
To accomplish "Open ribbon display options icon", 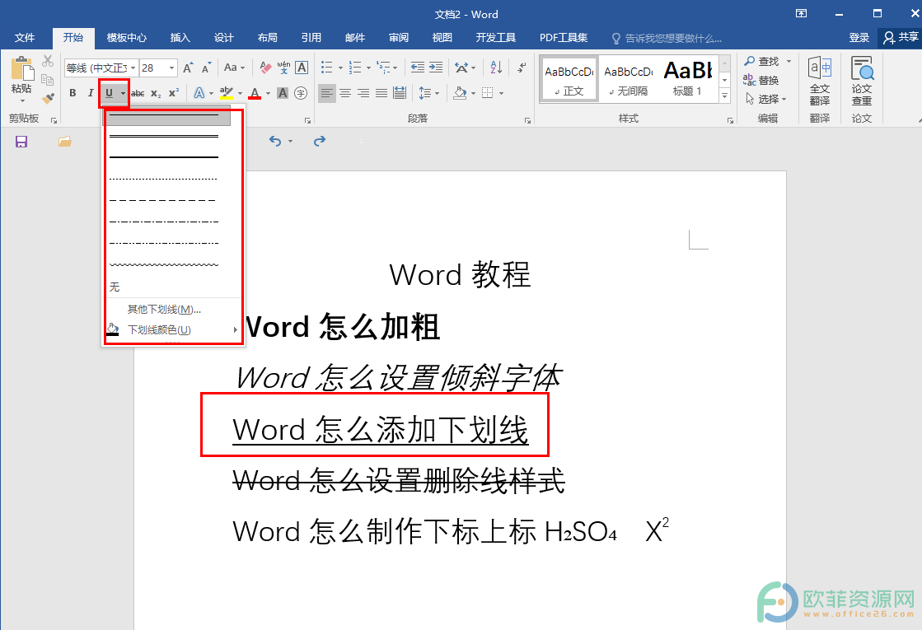I will coord(802,13).
